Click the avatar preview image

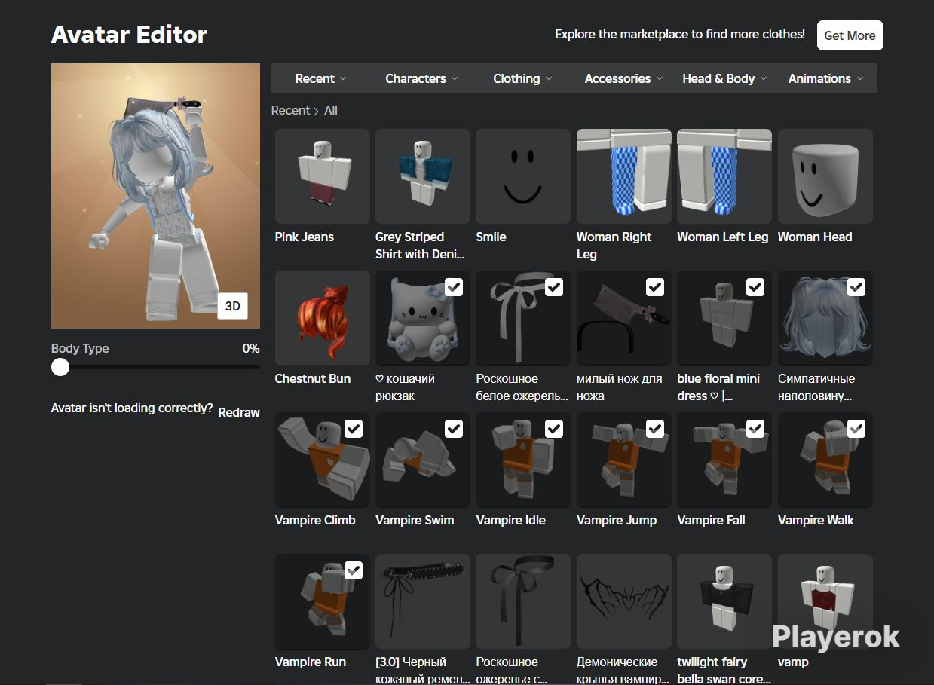pos(155,196)
